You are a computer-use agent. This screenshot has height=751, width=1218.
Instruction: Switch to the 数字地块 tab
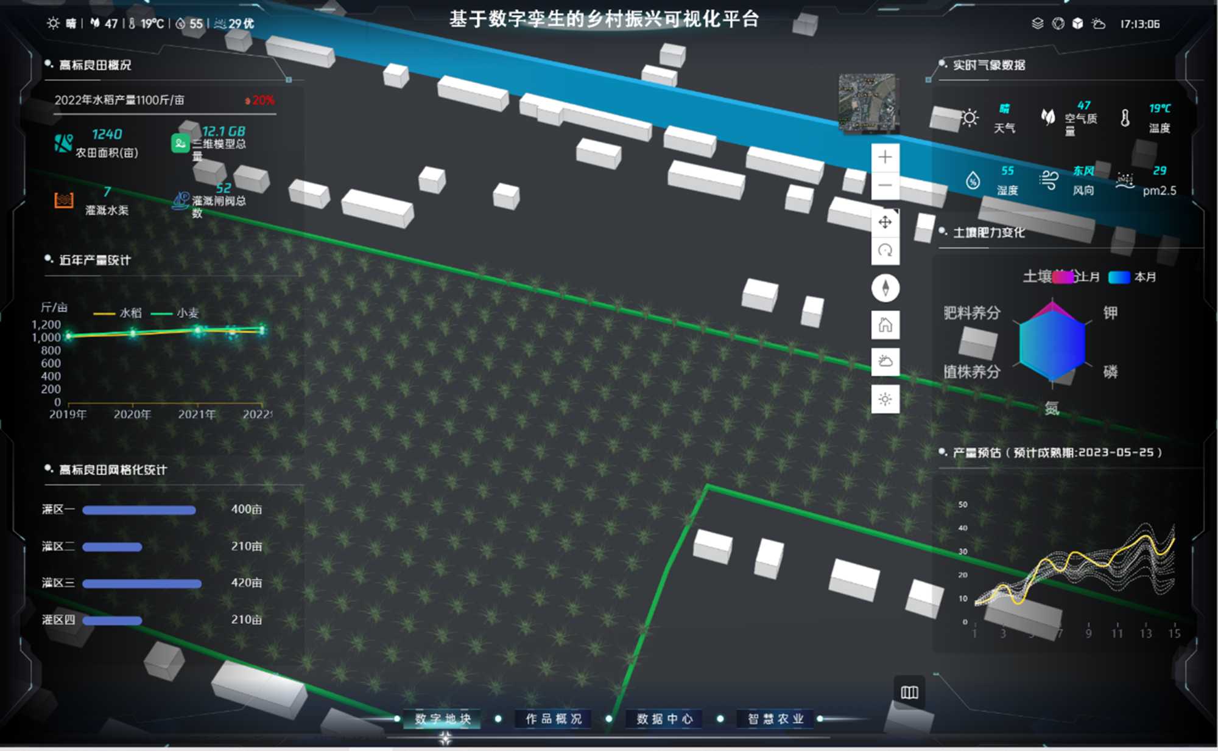pos(443,719)
